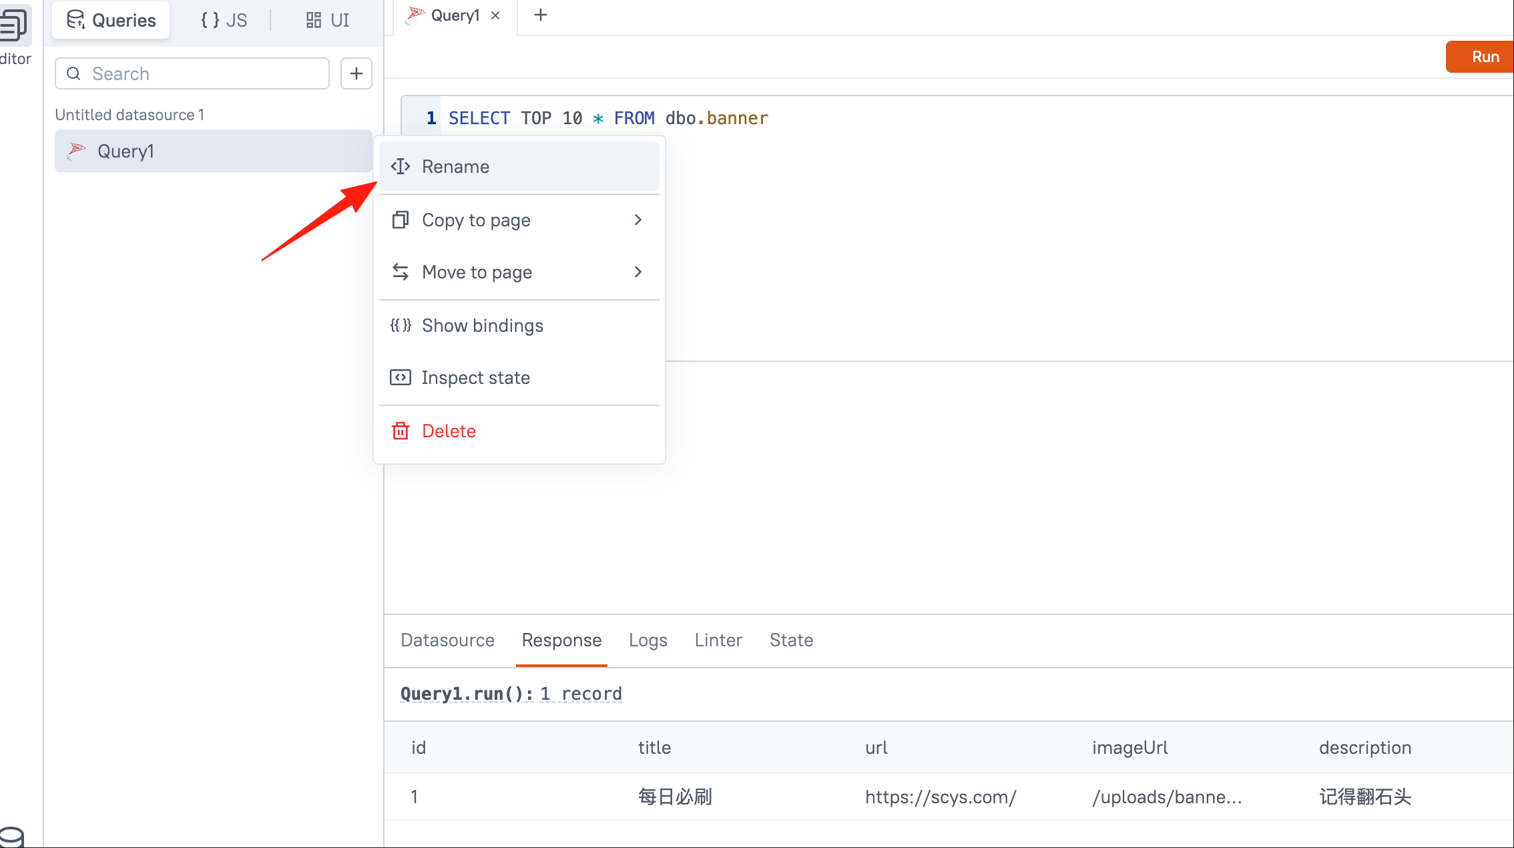Switch to the Logs tab
1514x848 pixels.
648,640
